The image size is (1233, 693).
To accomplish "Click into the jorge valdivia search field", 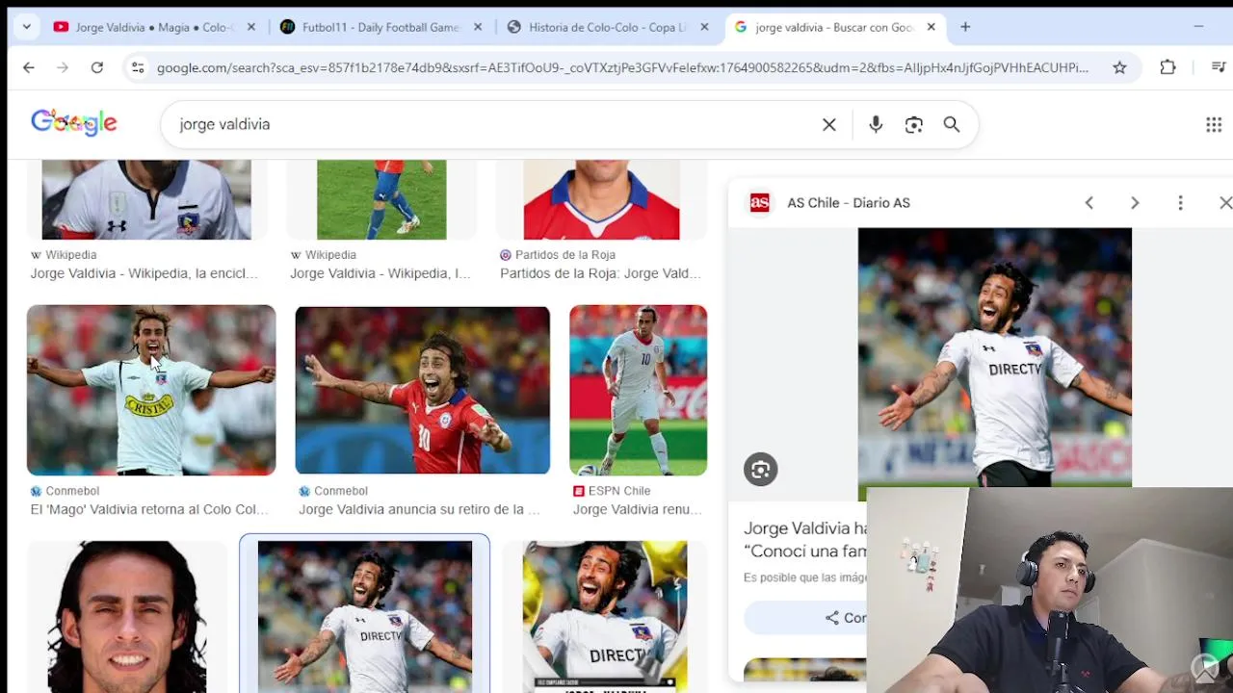I will point(491,124).
